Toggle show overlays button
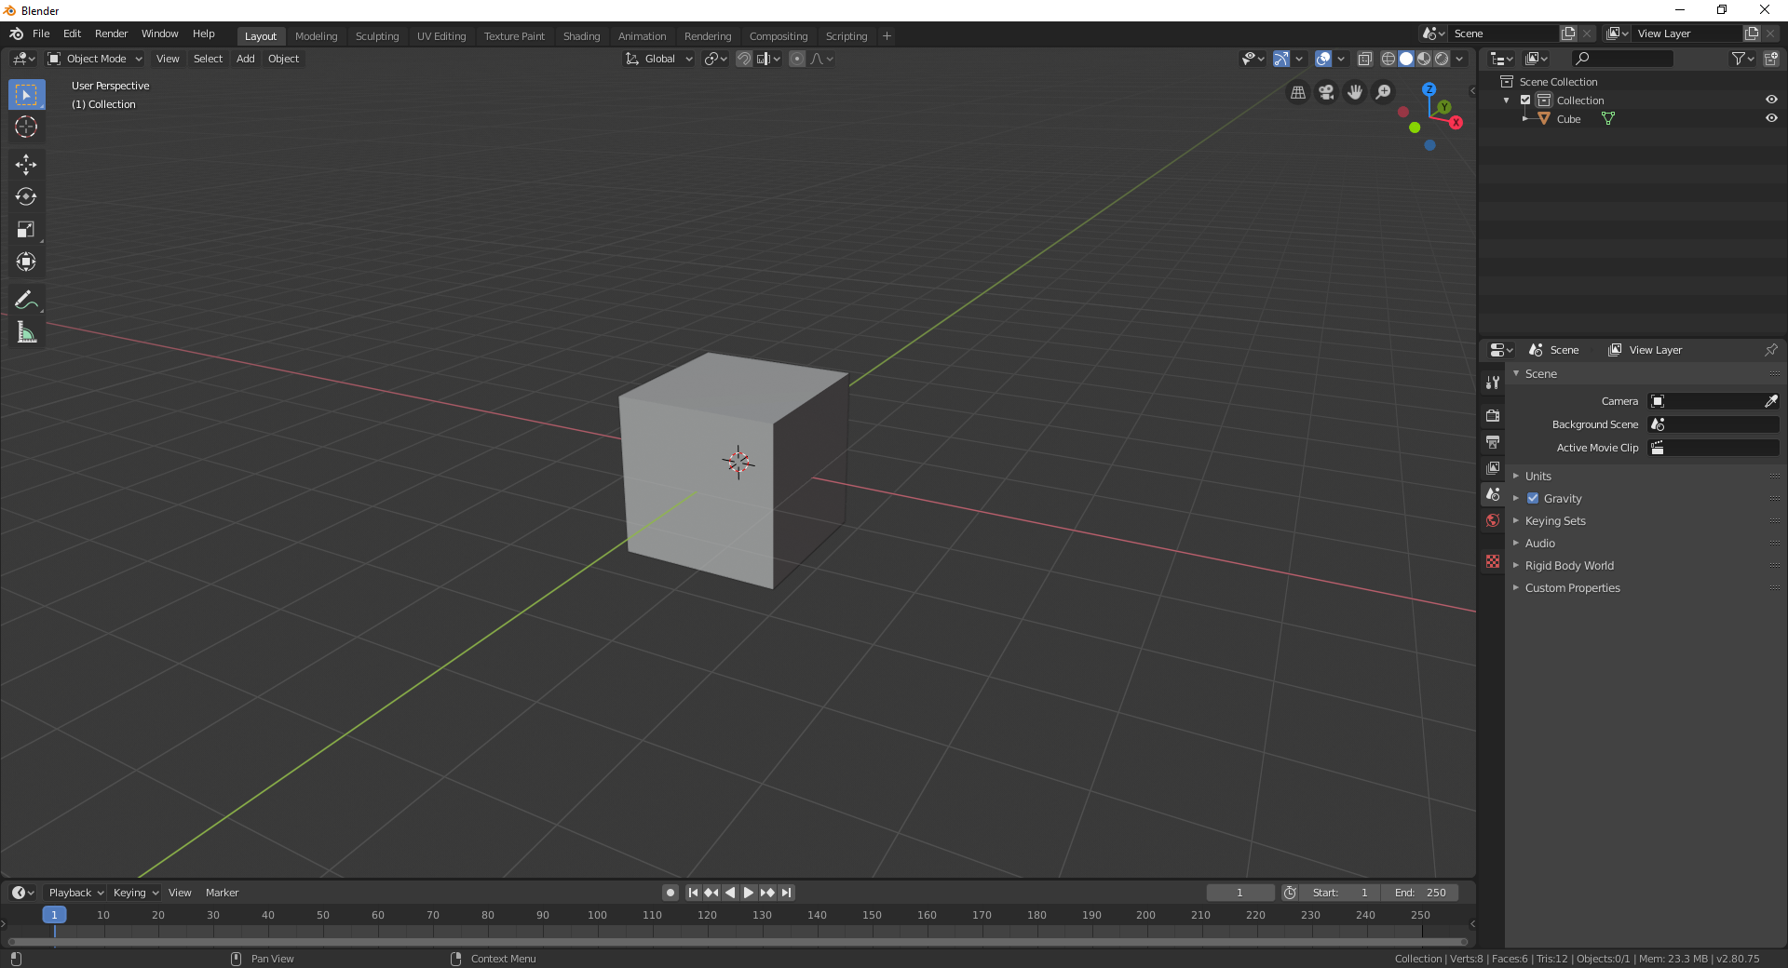Viewport: 1788px width, 968px height. pos(1323,59)
